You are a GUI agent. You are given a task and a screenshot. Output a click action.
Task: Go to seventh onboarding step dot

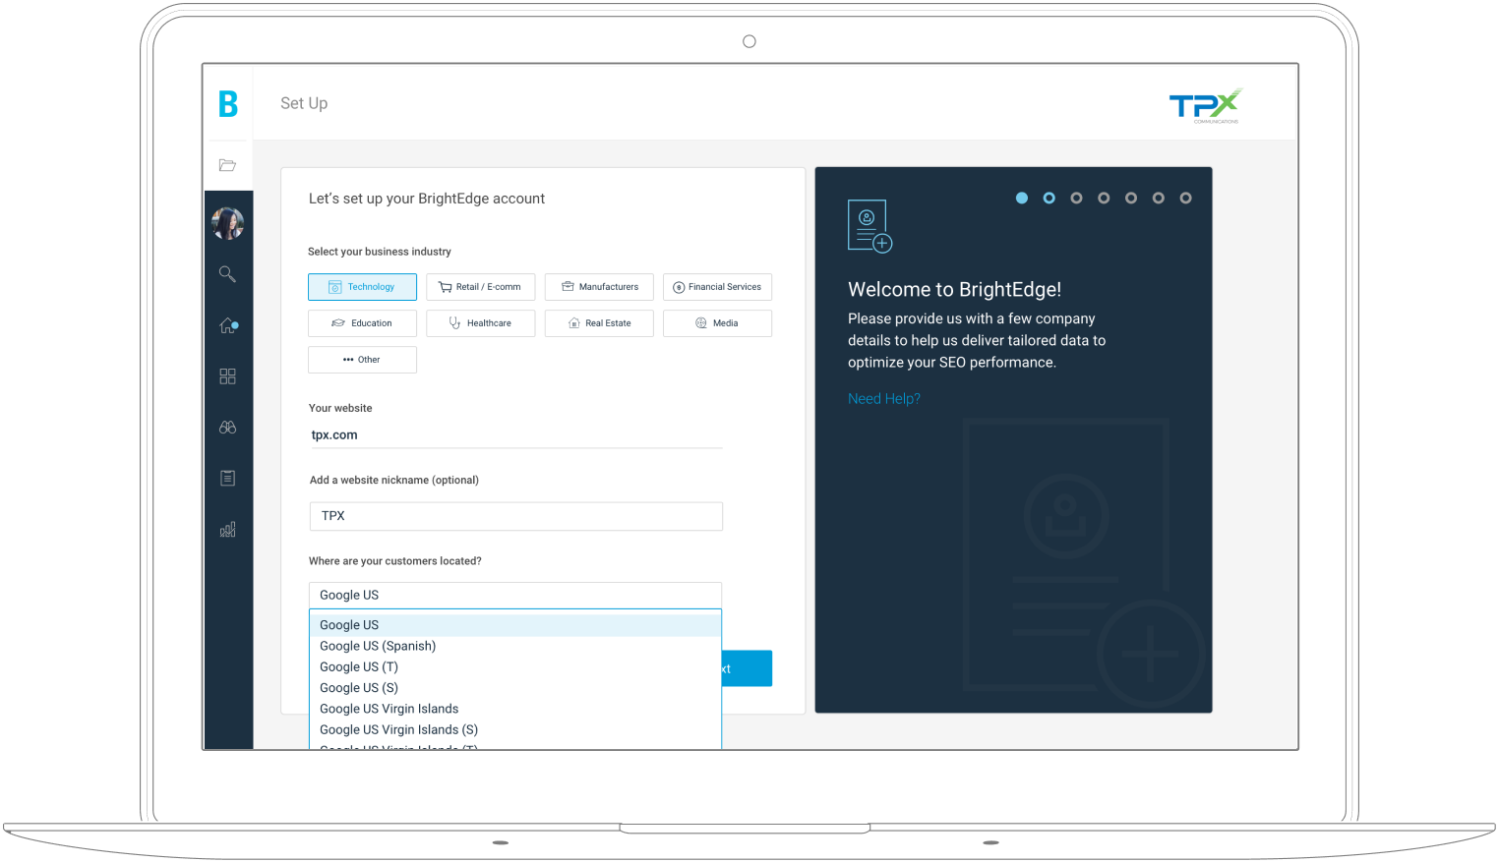click(x=1186, y=199)
